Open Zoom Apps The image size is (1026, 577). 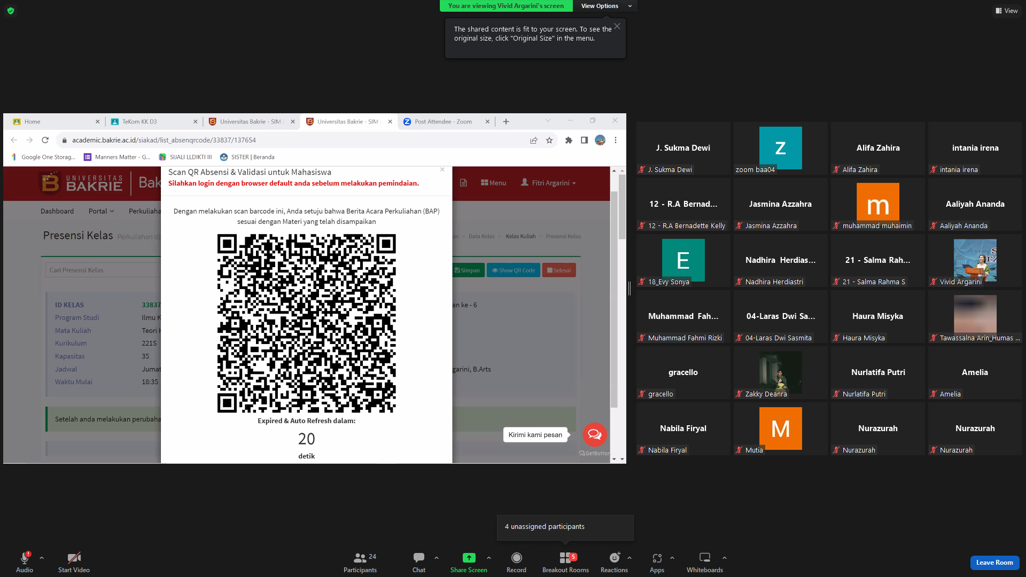tap(657, 562)
